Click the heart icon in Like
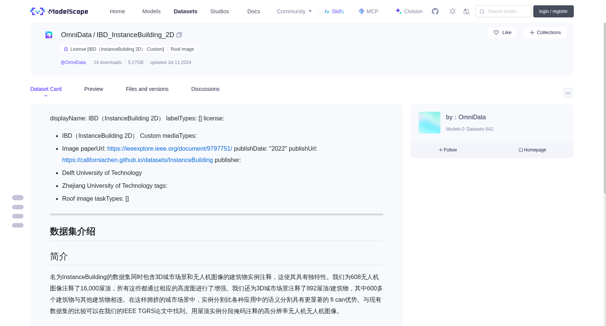 click(496, 33)
